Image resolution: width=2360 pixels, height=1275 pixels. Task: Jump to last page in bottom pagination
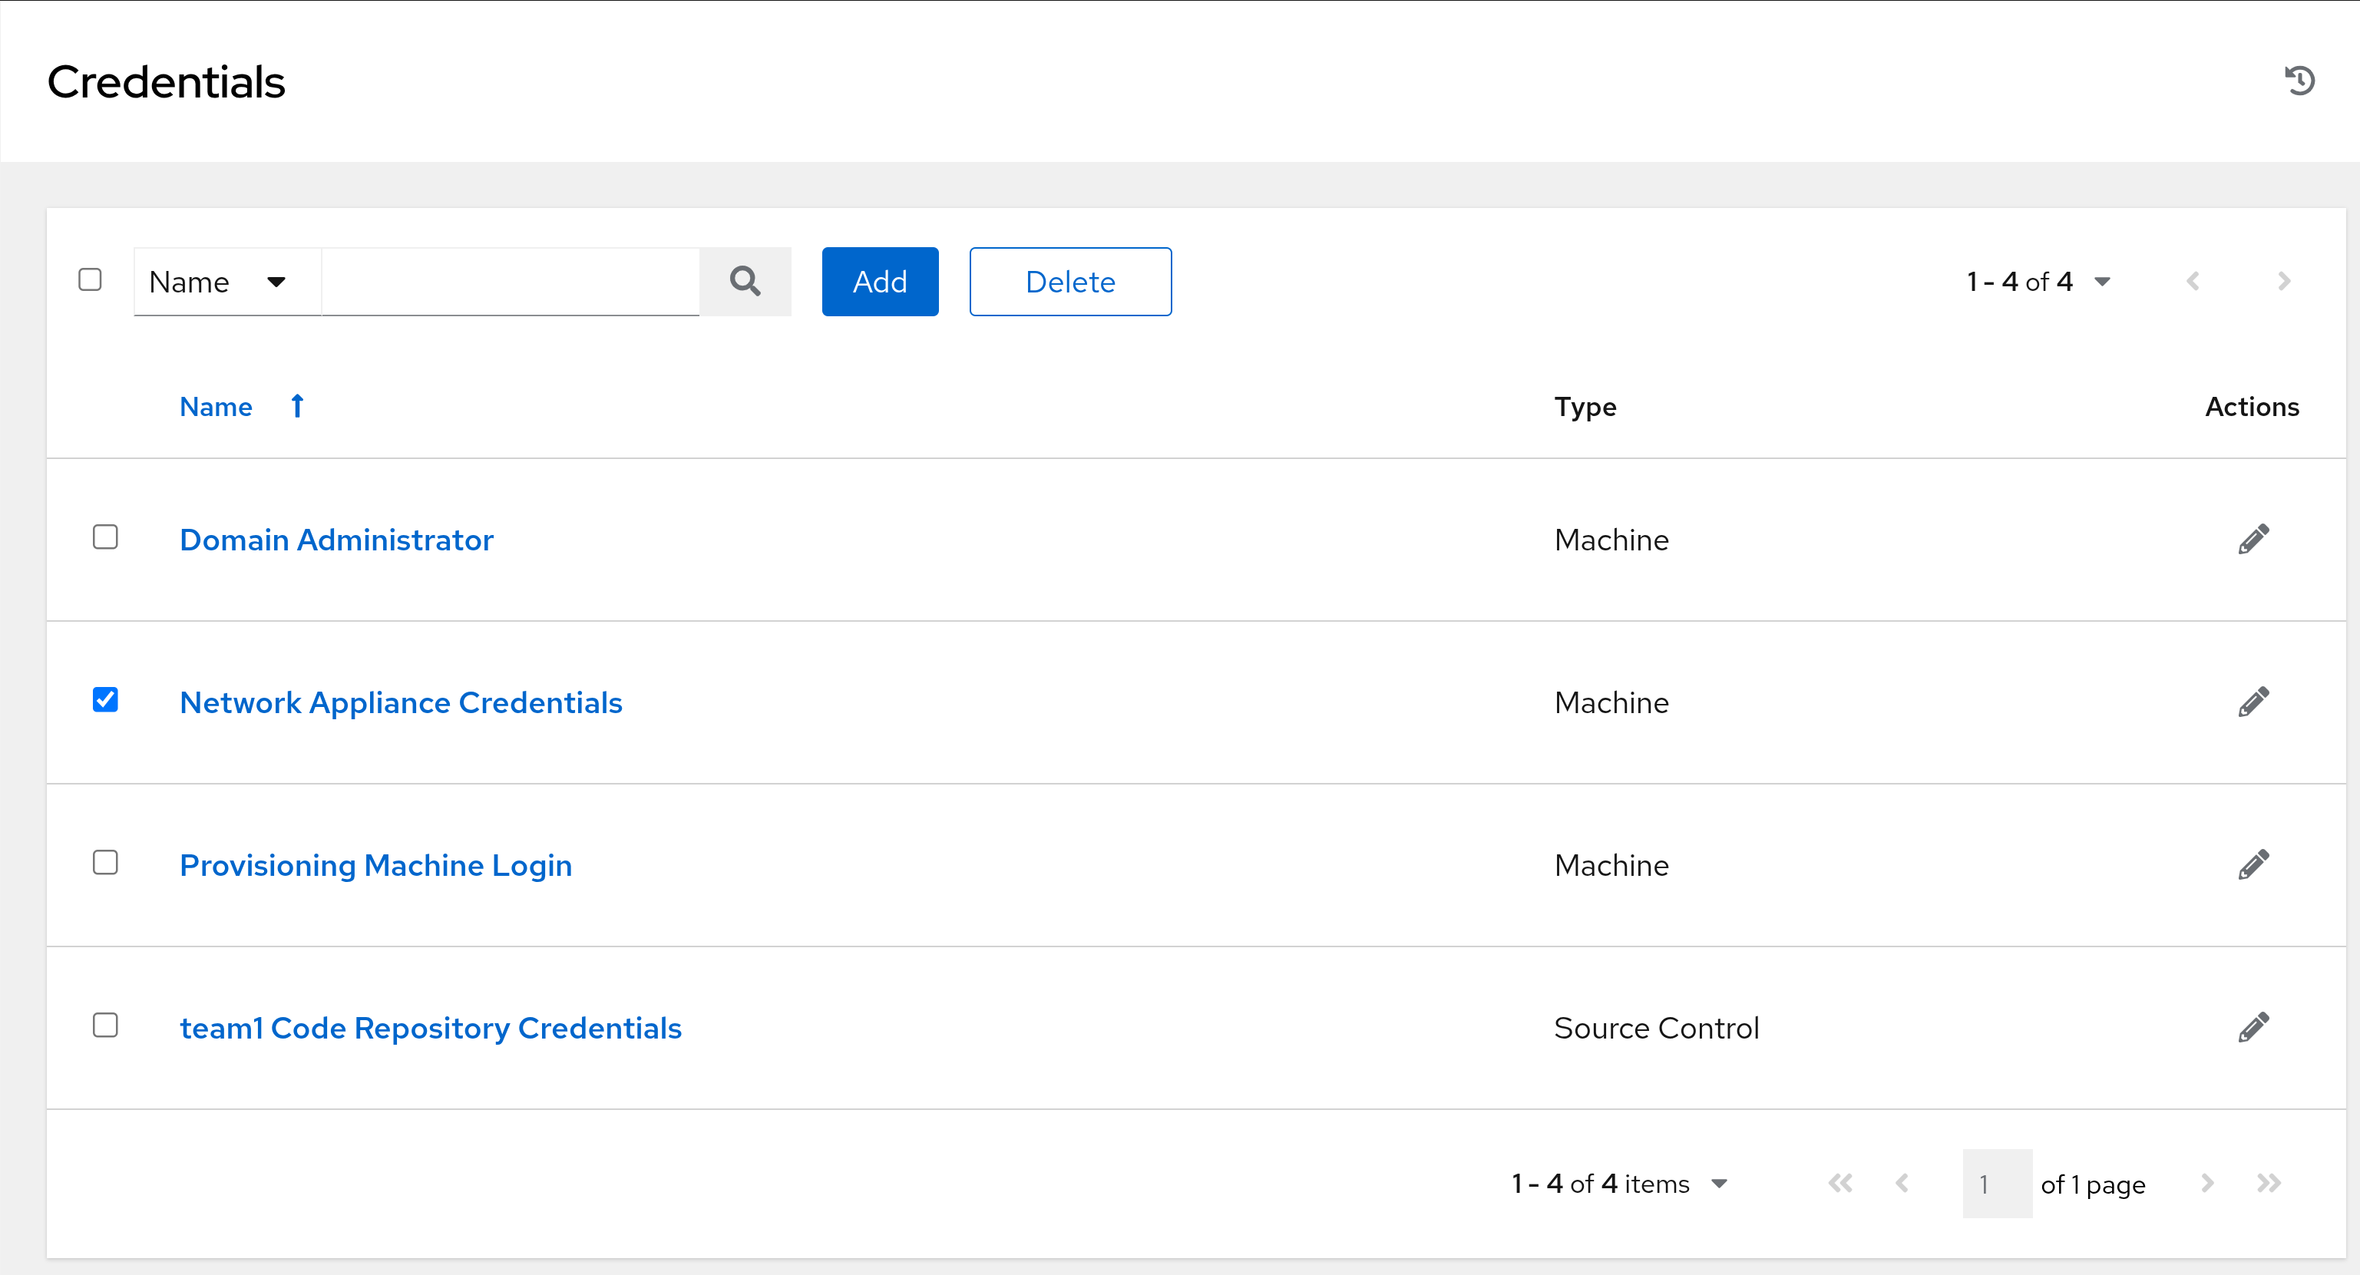click(x=2269, y=1184)
